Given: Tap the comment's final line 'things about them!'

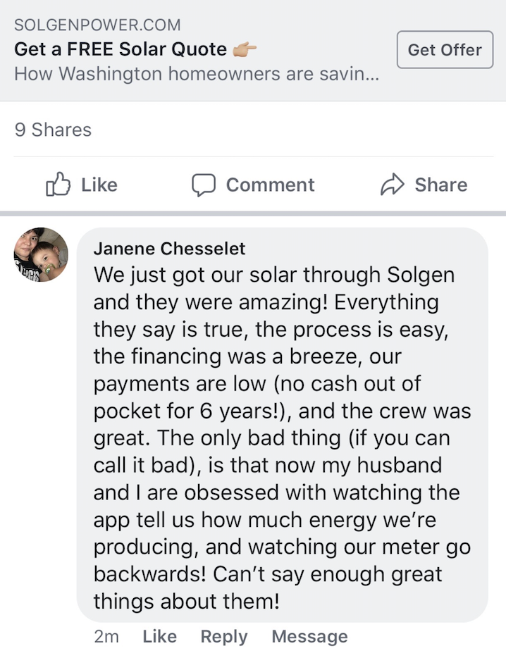Looking at the screenshot, I should (187, 602).
